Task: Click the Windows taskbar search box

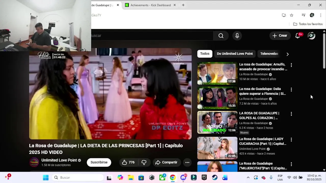Action: [x=78, y=177]
